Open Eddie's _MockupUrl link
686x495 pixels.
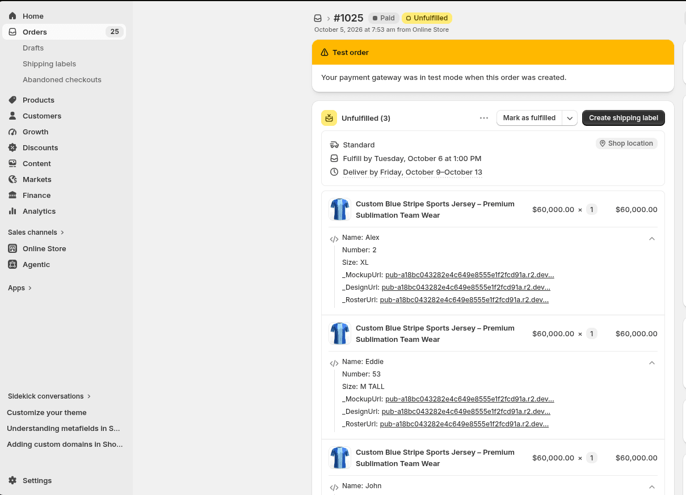tap(470, 399)
